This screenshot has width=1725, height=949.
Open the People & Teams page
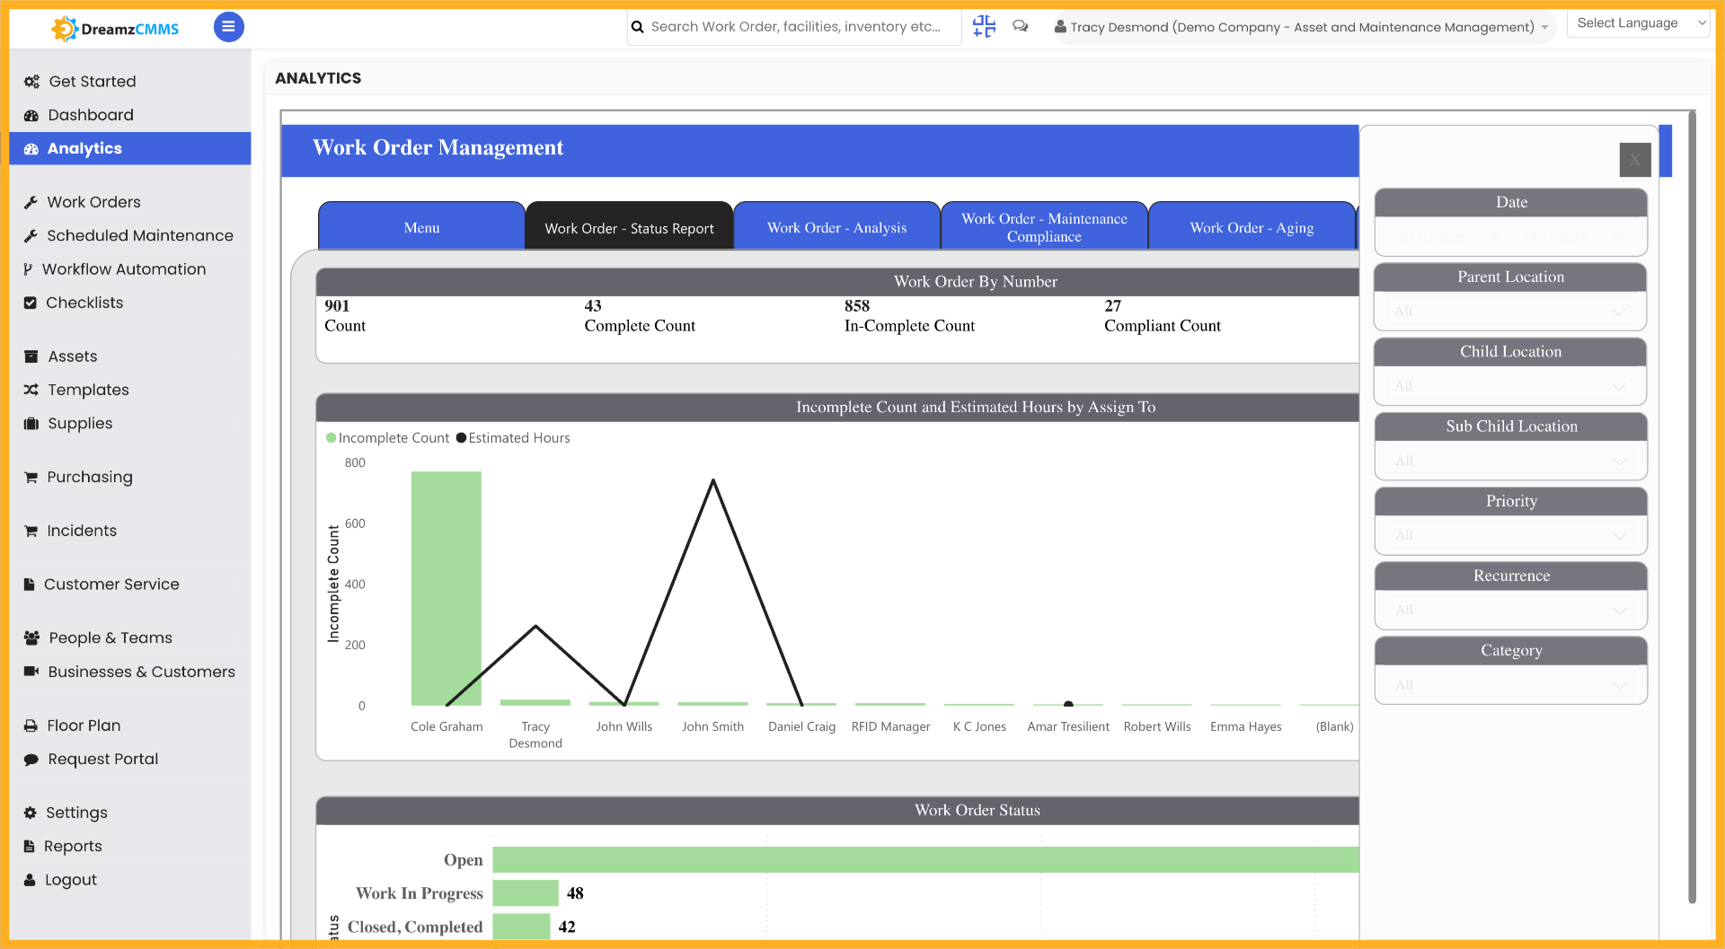coord(111,637)
